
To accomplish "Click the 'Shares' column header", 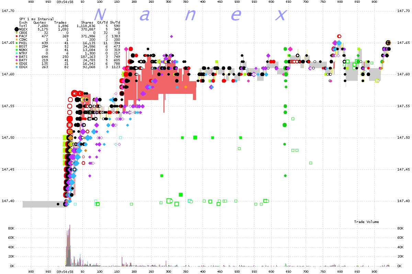I will click(87, 22).
